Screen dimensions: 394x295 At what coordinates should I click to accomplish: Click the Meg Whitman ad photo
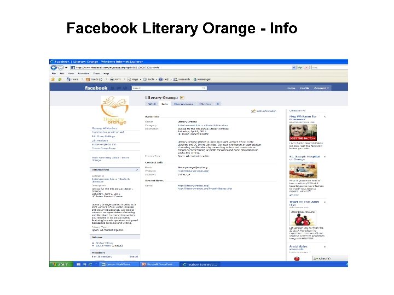pos(303,133)
